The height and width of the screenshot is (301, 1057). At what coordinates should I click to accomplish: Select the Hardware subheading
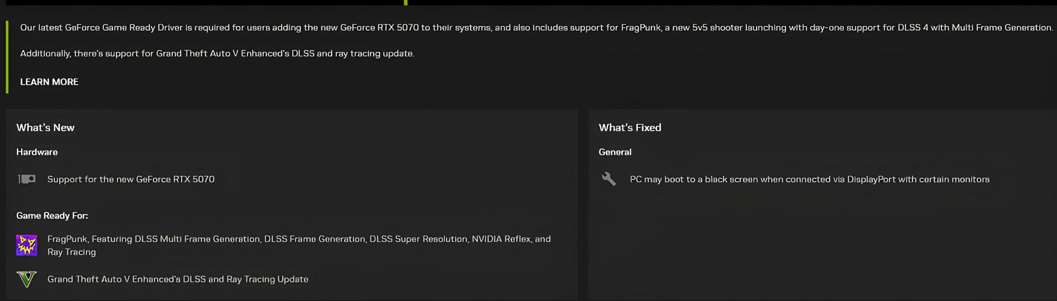point(37,152)
